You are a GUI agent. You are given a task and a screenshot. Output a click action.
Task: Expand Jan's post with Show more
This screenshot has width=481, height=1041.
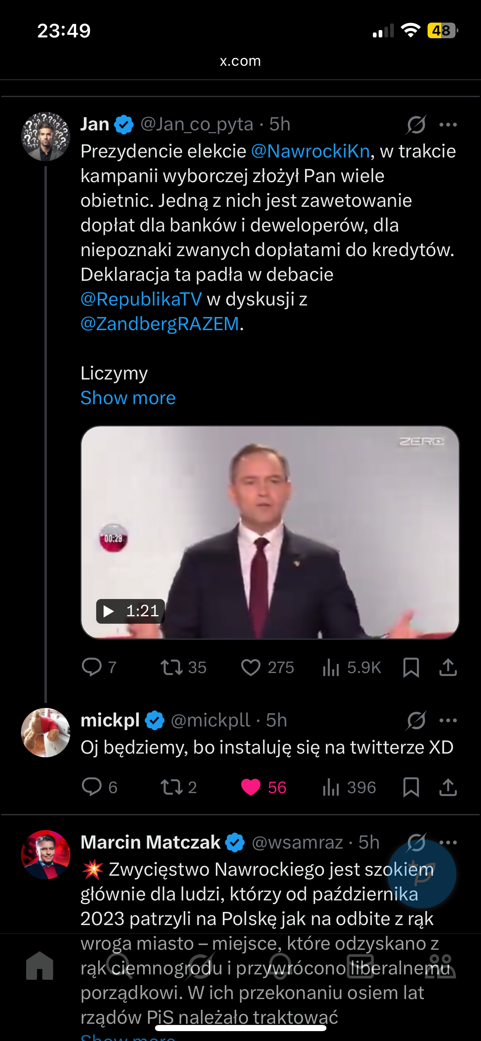coord(128,398)
